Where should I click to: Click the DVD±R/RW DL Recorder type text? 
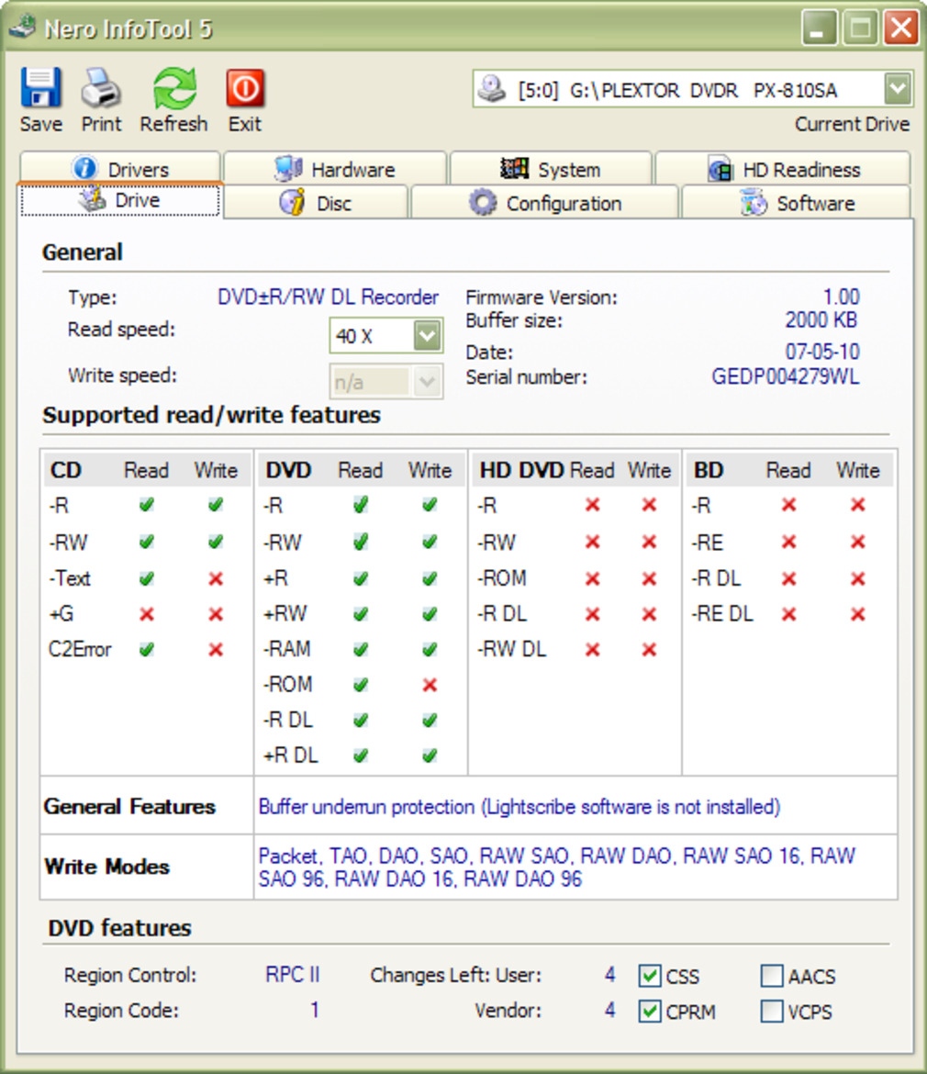click(x=328, y=297)
